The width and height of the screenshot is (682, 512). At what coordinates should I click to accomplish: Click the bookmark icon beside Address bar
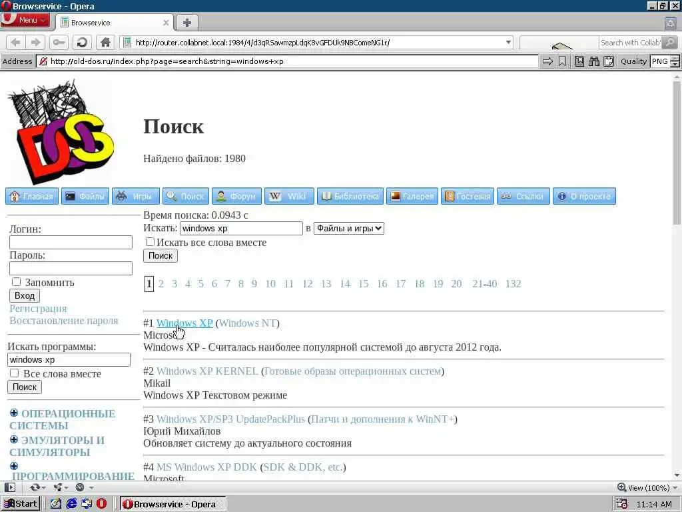click(x=562, y=61)
